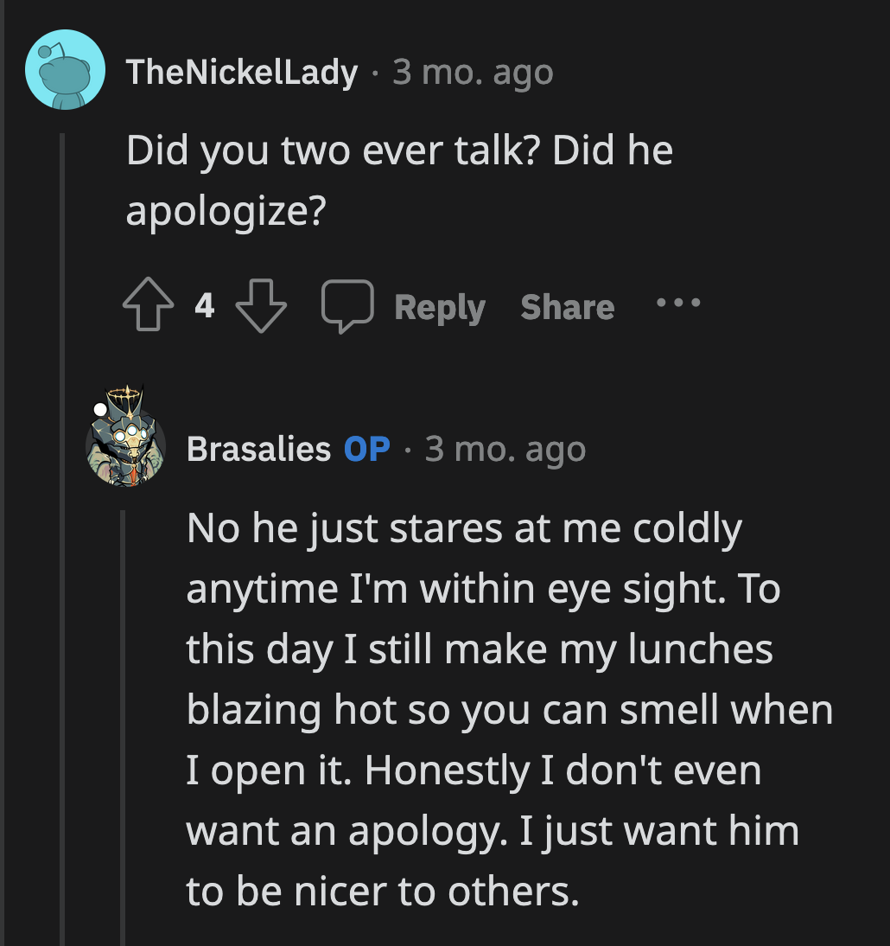Viewport: 890px width, 946px height.
Task: Collapse TheNickelLady's comment thread line
Action: (x=63, y=519)
